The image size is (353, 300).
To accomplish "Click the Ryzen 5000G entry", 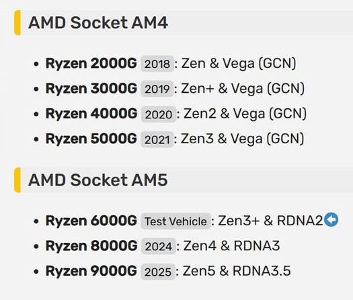I will [91, 139].
